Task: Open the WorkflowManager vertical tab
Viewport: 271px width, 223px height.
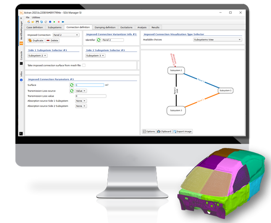Action: point(21,31)
